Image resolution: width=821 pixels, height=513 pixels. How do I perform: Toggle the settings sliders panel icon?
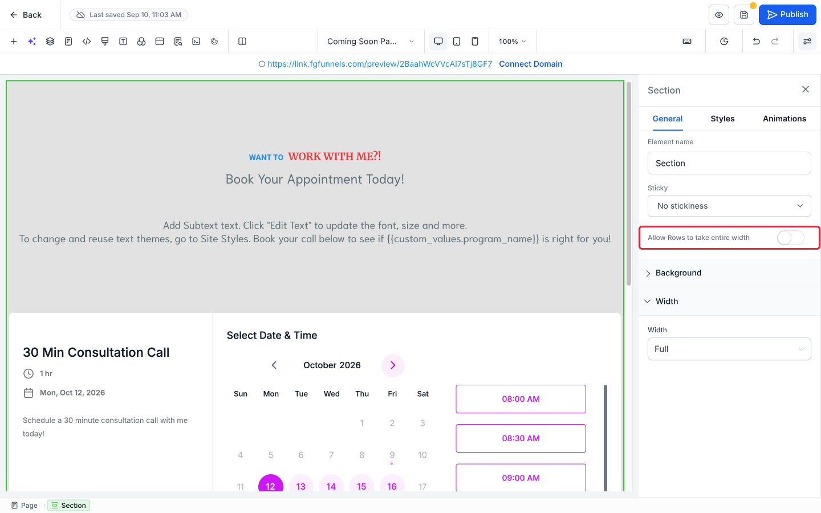807,41
